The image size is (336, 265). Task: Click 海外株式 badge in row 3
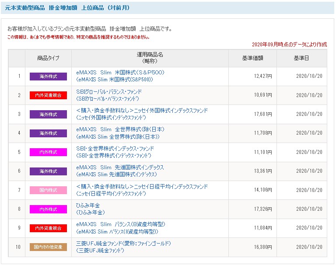(48, 115)
